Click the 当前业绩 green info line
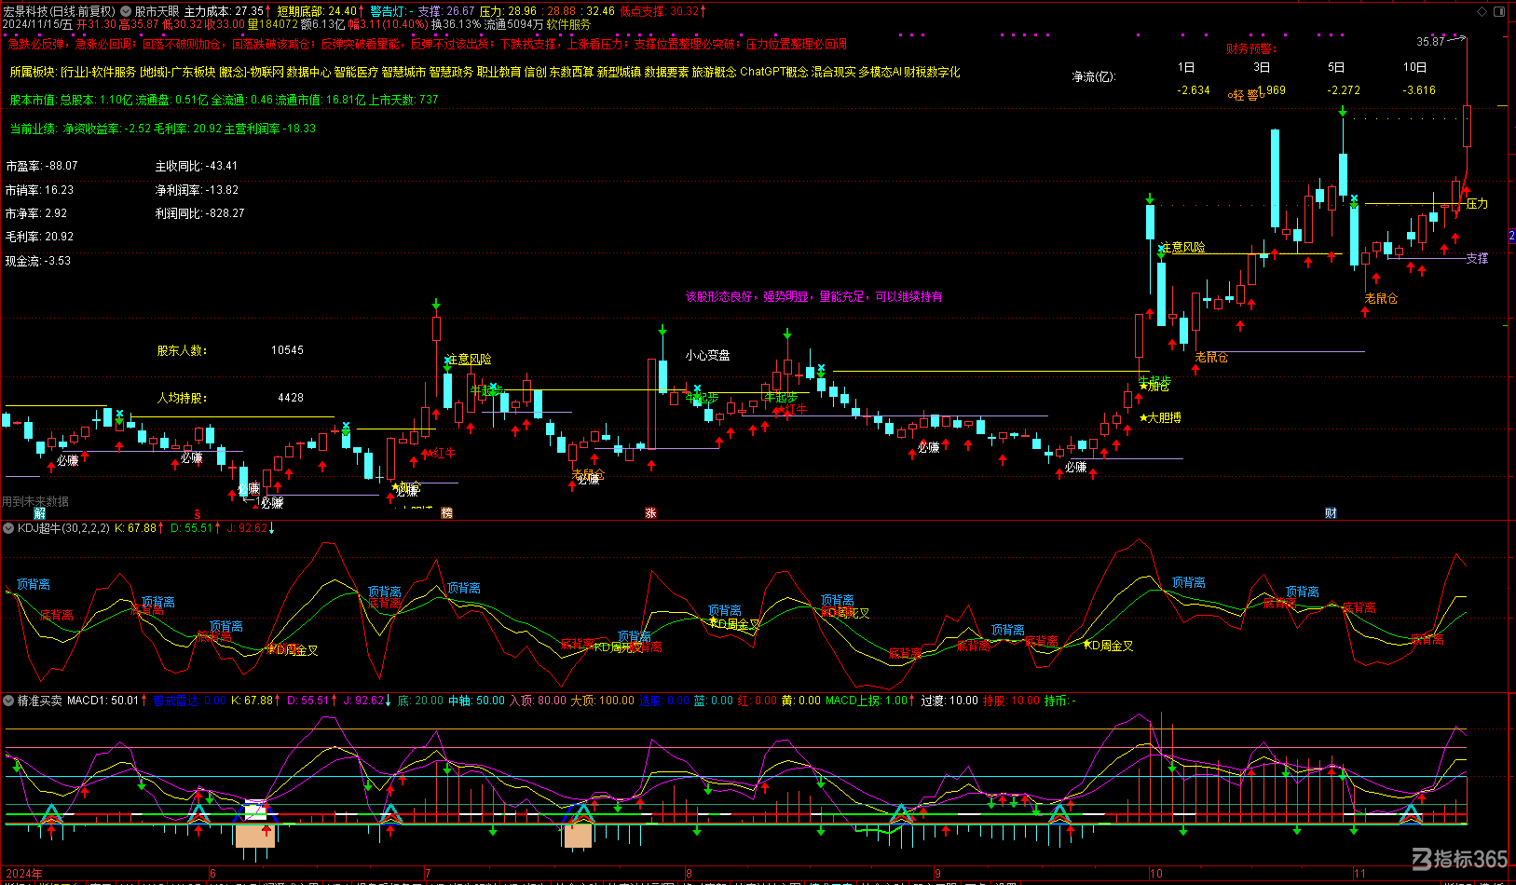This screenshot has height=885, width=1516. 163,129
